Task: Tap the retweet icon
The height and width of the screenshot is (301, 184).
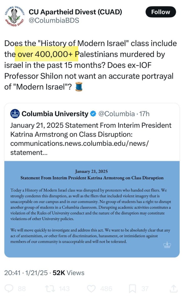Action: 49,288
